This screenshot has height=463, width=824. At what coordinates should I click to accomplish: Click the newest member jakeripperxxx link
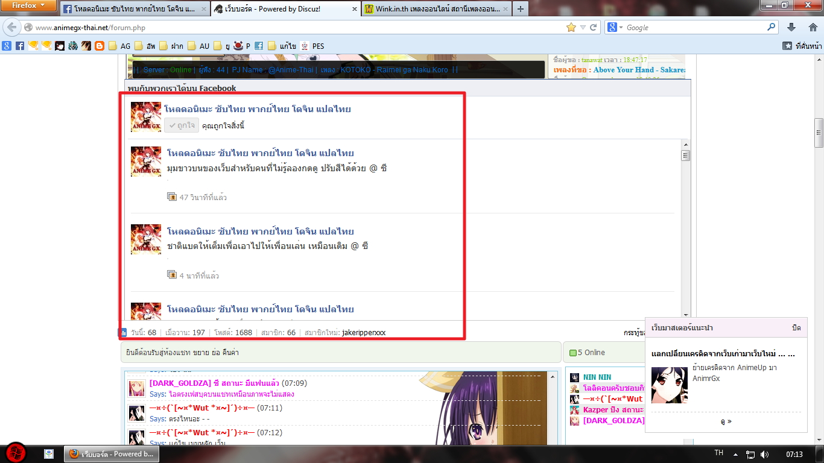tap(363, 332)
